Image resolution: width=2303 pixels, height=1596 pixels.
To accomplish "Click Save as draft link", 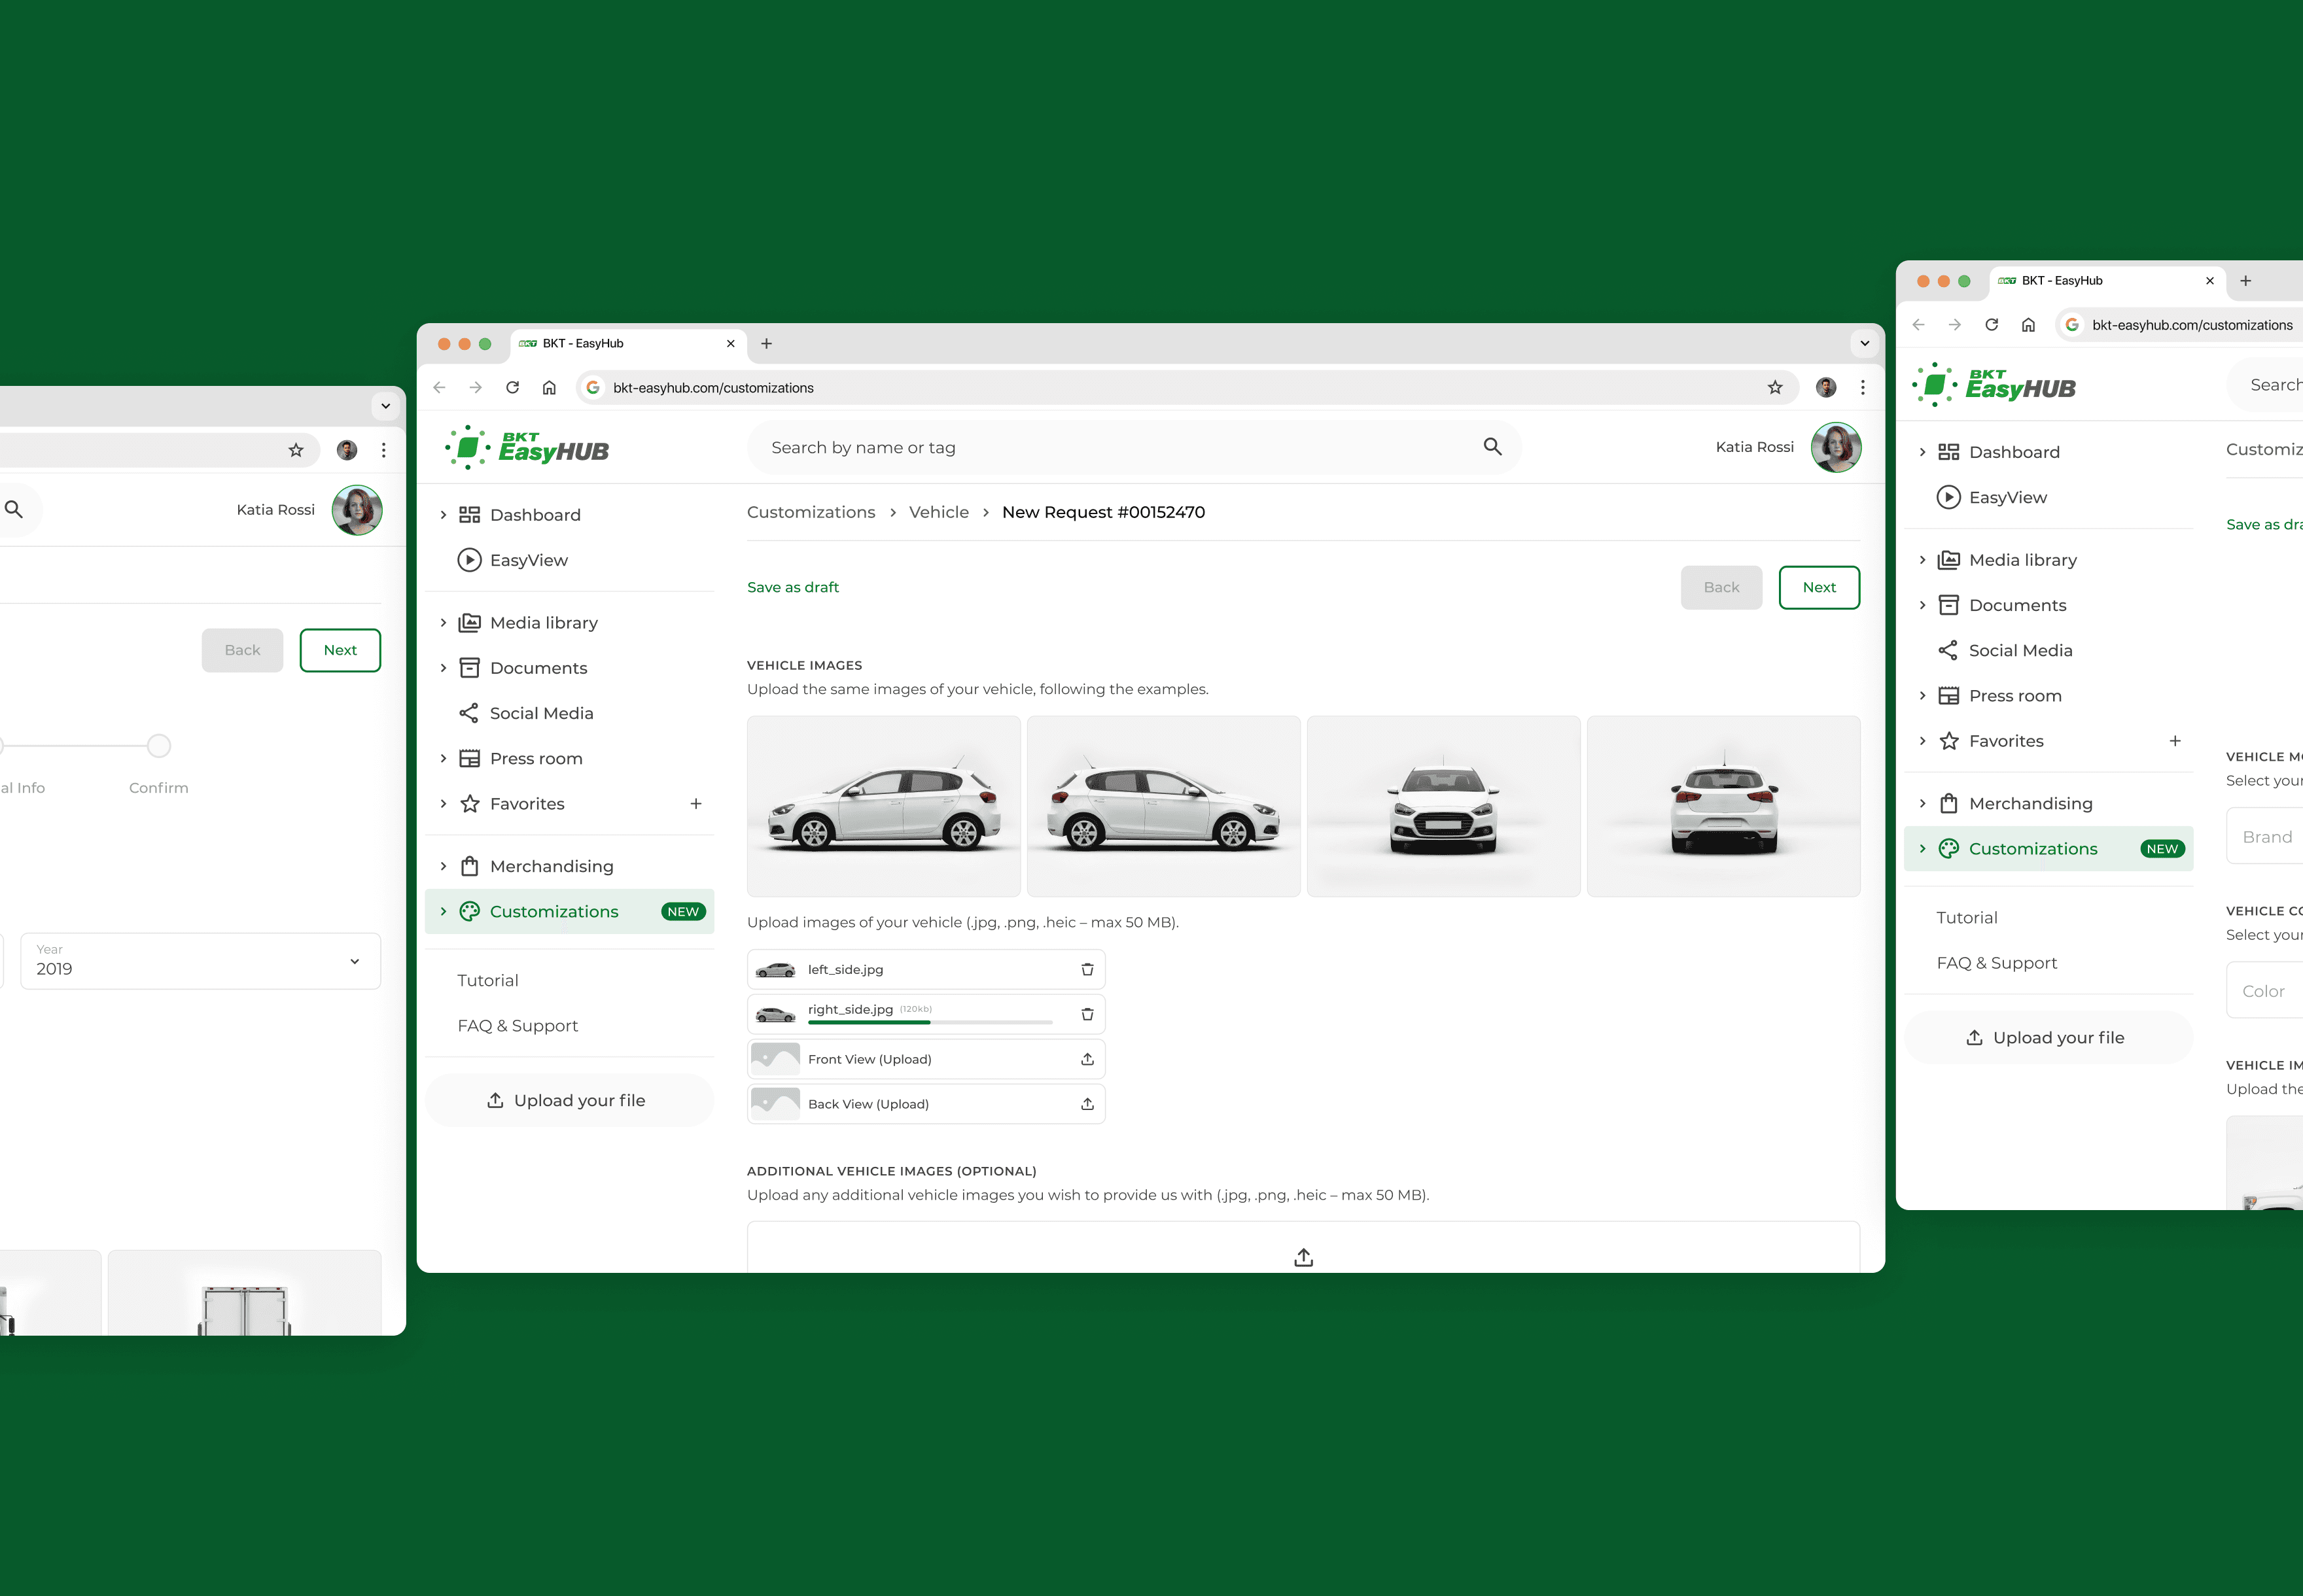I will tap(793, 587).
